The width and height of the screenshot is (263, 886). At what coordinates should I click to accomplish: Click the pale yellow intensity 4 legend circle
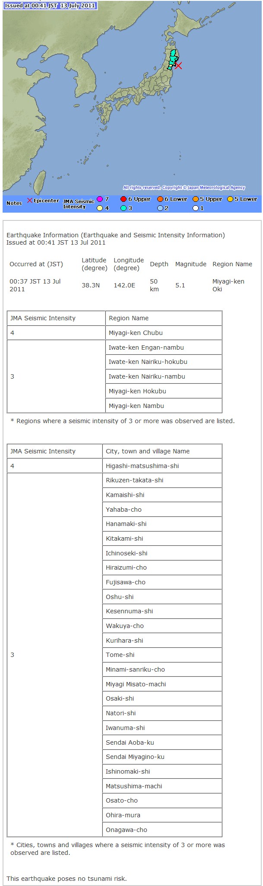100,208
